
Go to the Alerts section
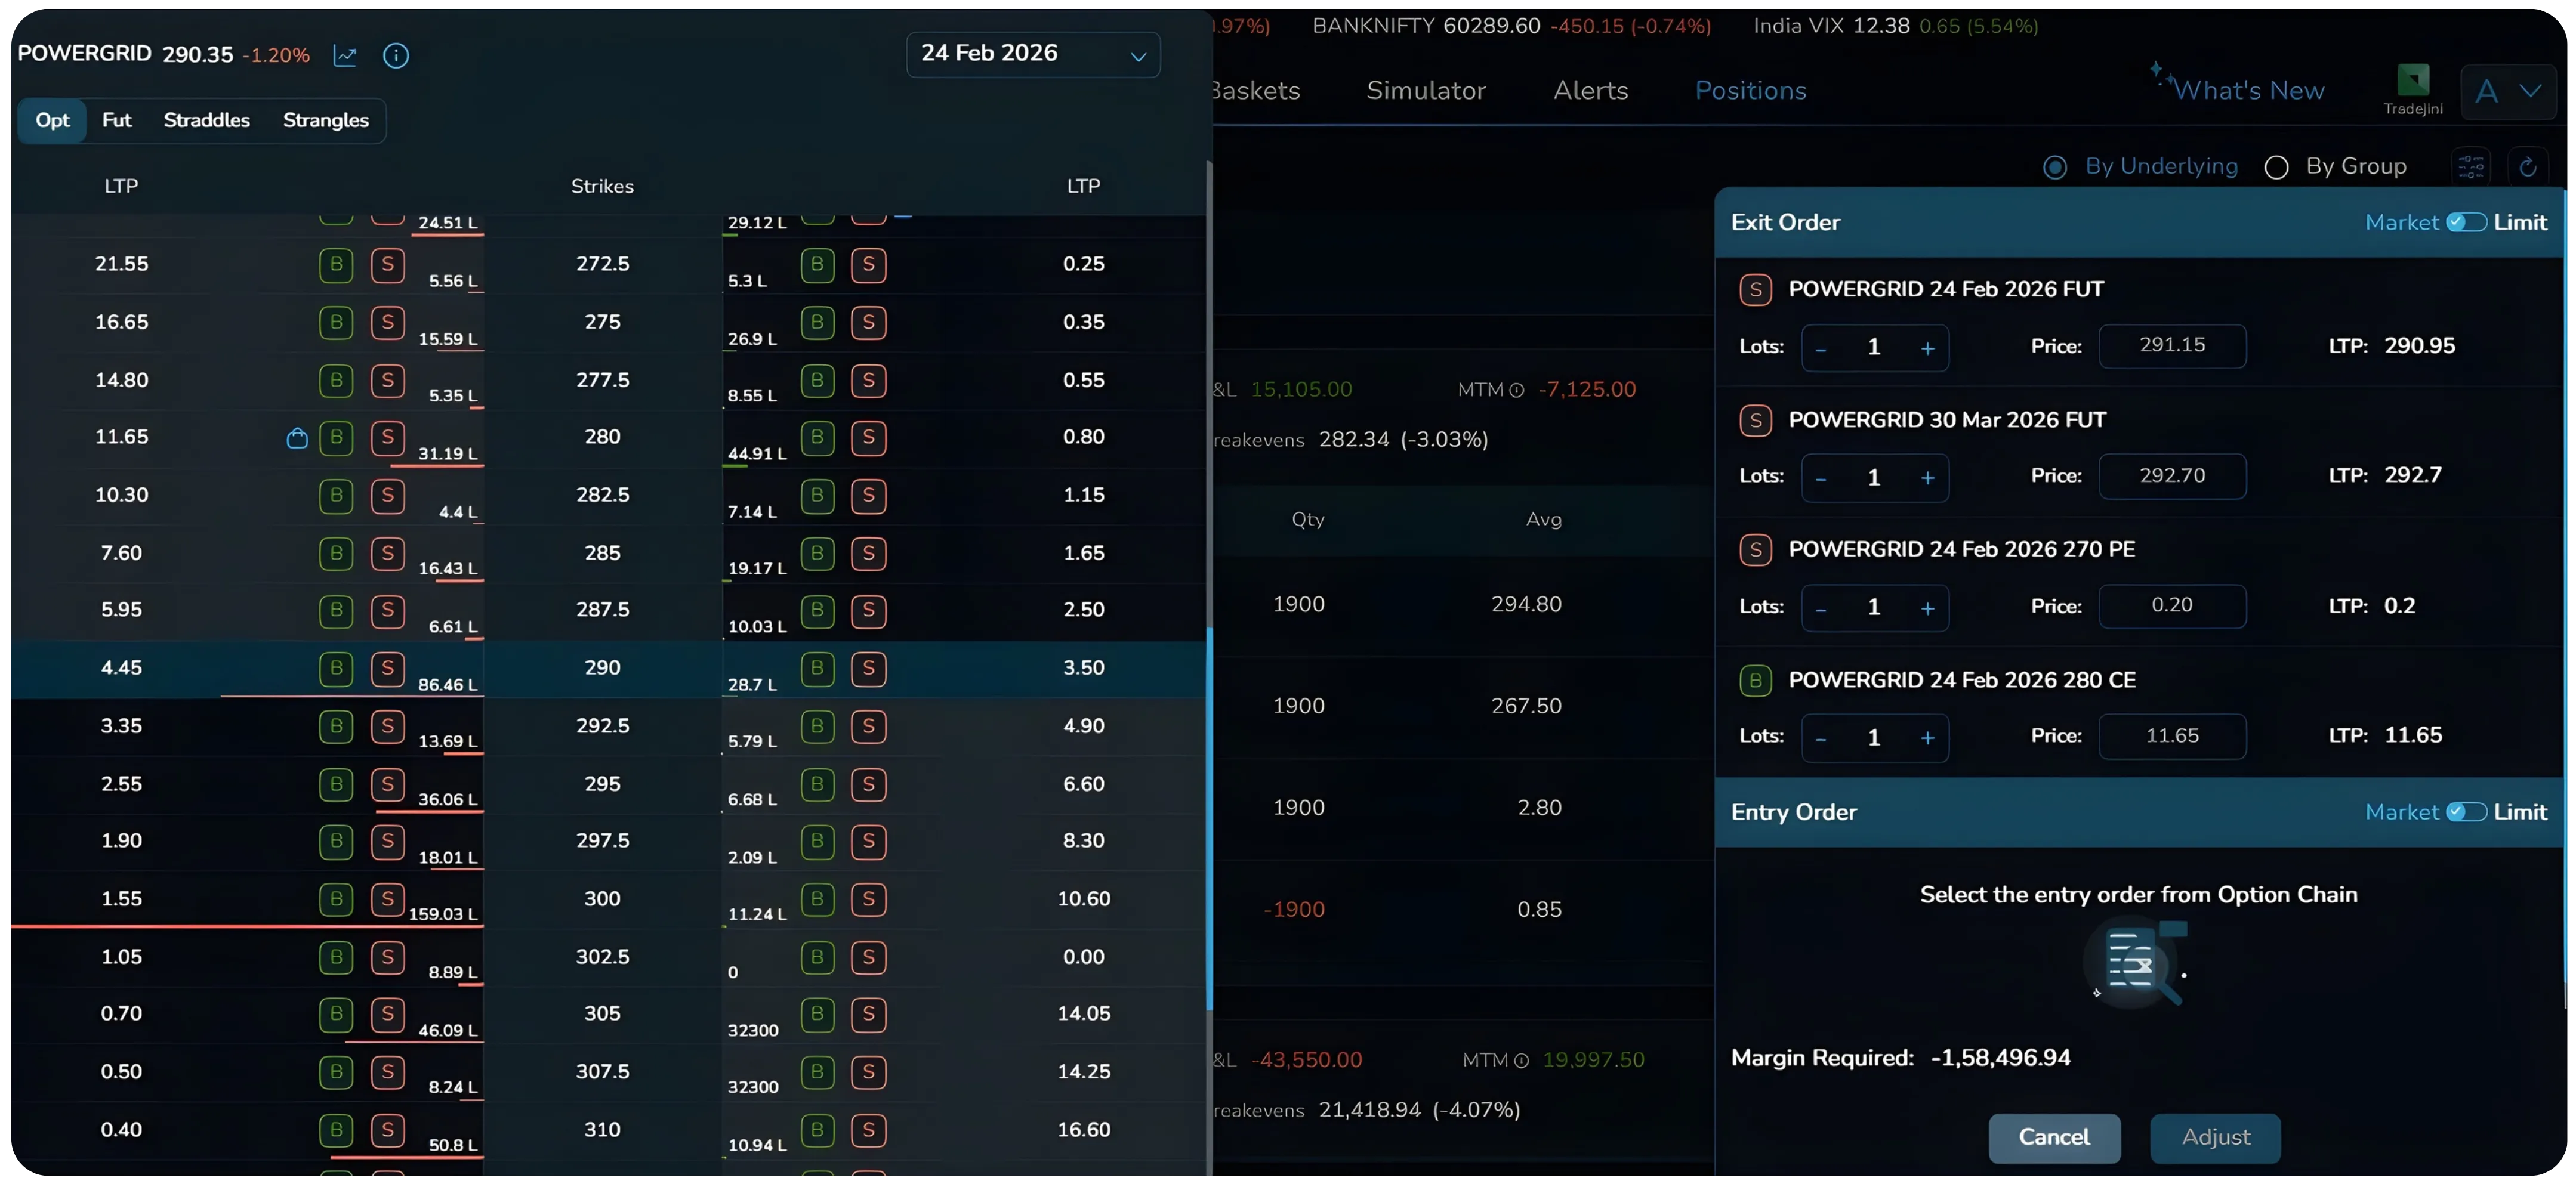tap(1590, 90)
